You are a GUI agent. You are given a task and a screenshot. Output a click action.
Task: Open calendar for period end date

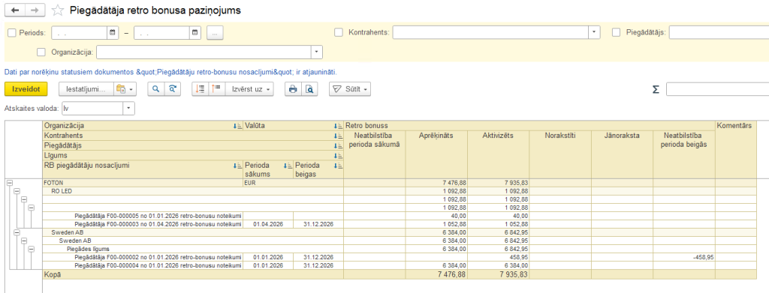(195, 33)
